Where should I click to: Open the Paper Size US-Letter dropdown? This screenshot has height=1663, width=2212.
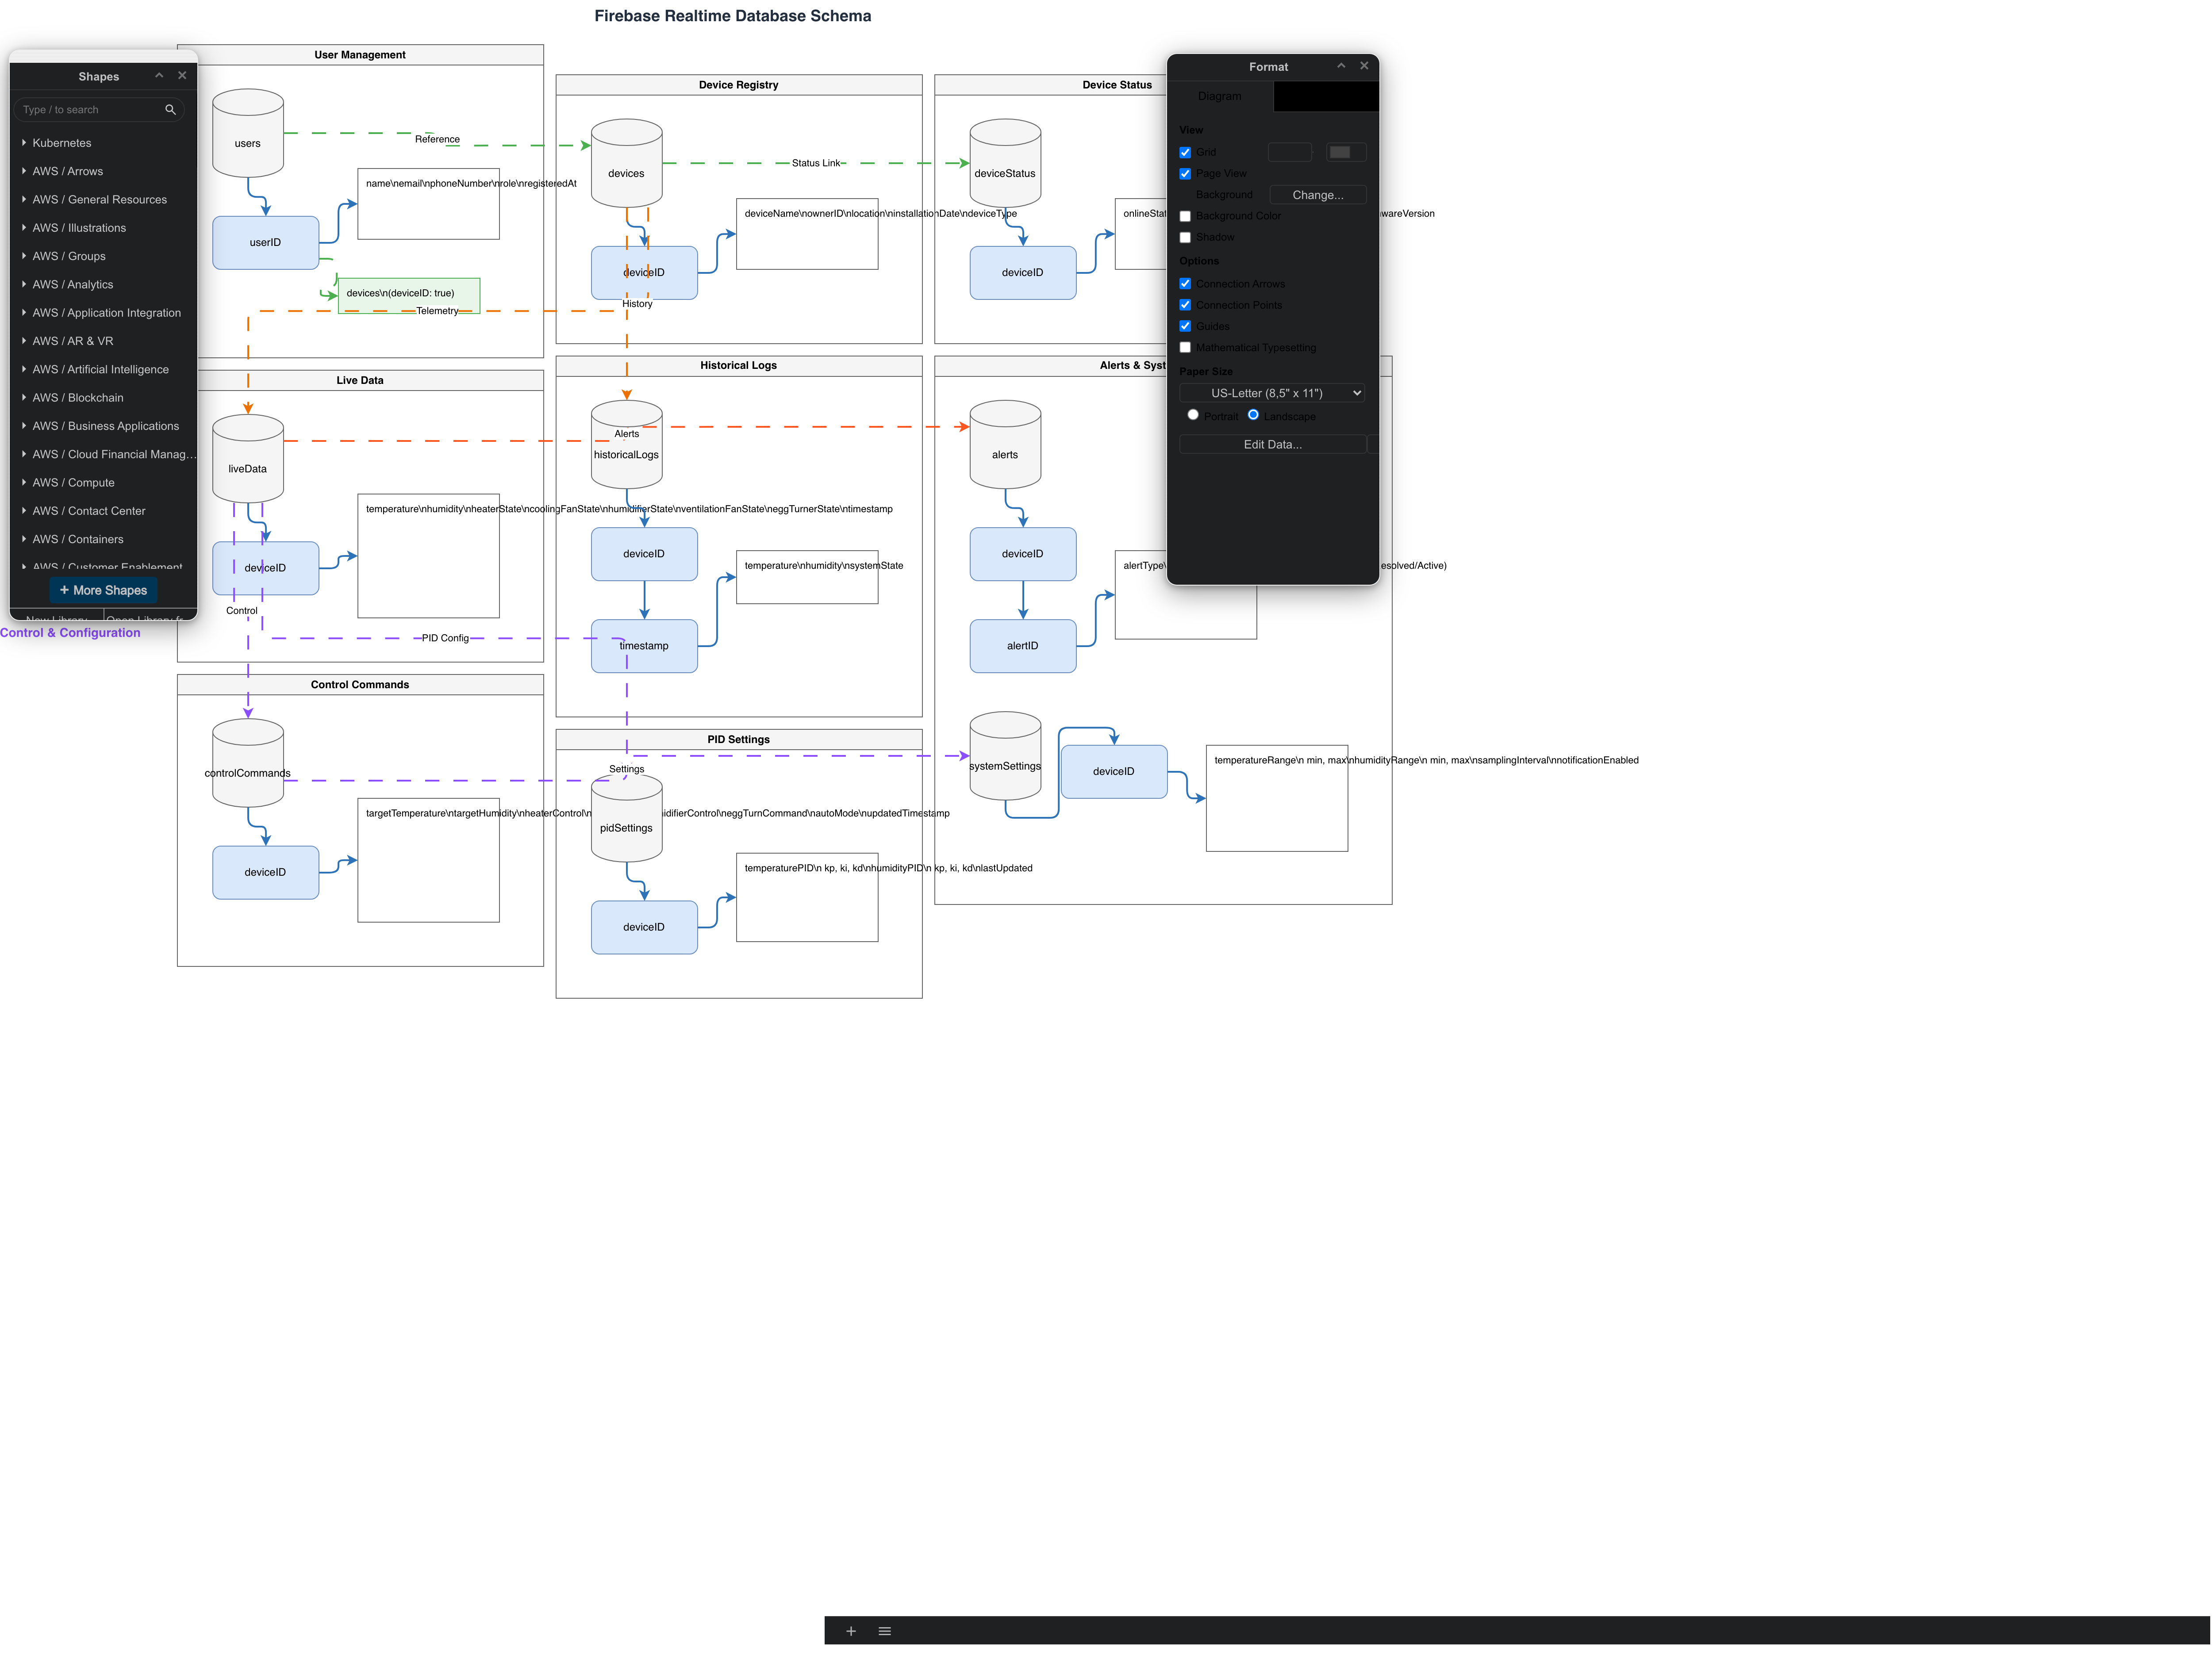(1272, 394)
